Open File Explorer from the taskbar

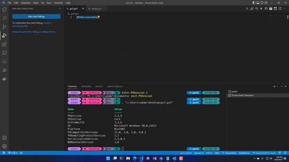128,158
